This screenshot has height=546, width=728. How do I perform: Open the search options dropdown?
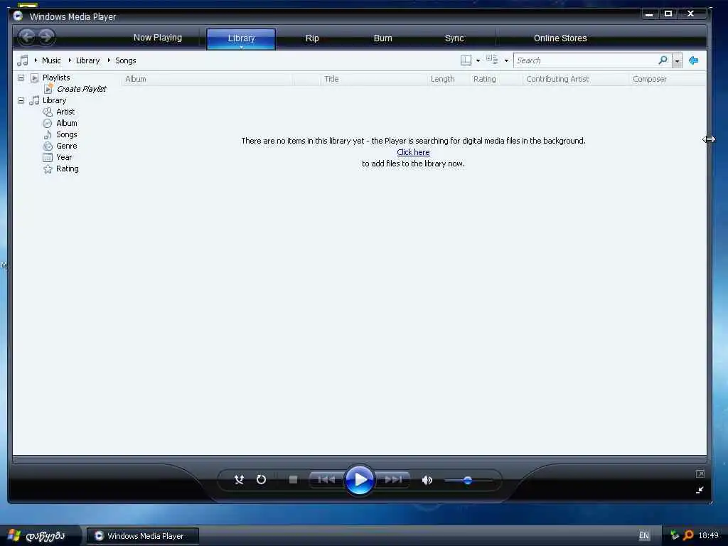coord(678,61)
